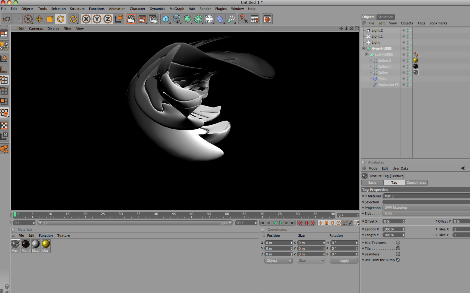Open the NURBS objects icon
Image resolution: width=470 pixels, height=293 pixels.
pos(187,19)
